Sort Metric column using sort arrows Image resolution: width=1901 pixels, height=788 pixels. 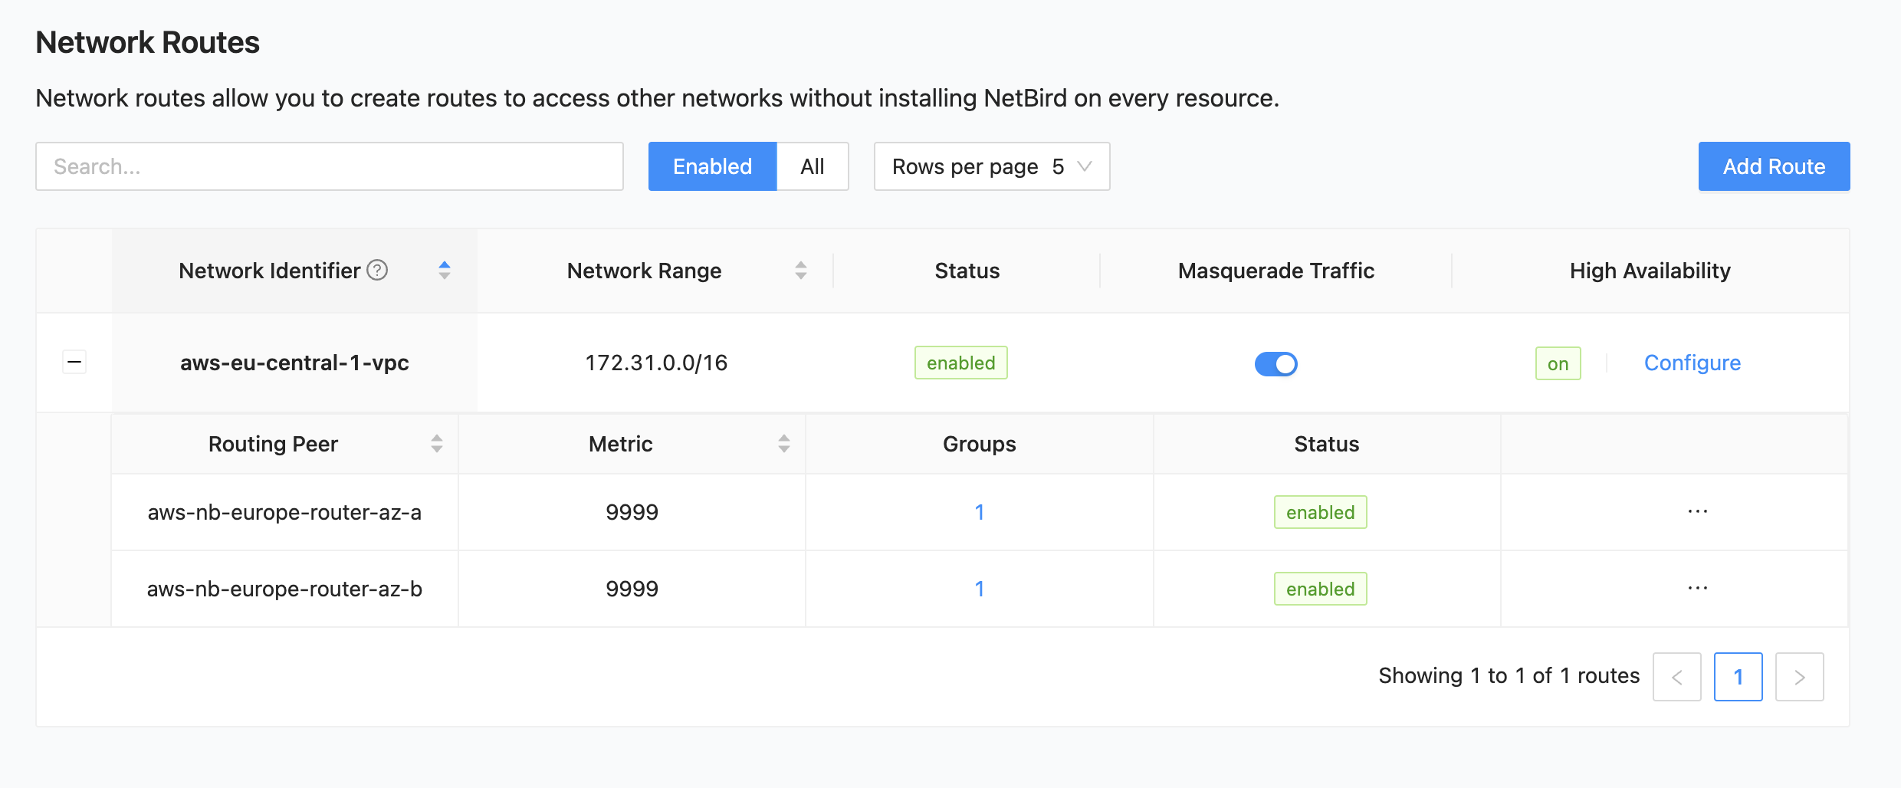783,444
